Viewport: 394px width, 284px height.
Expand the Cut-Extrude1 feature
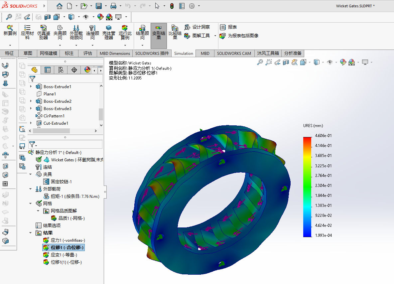click(x=31, y=123)
